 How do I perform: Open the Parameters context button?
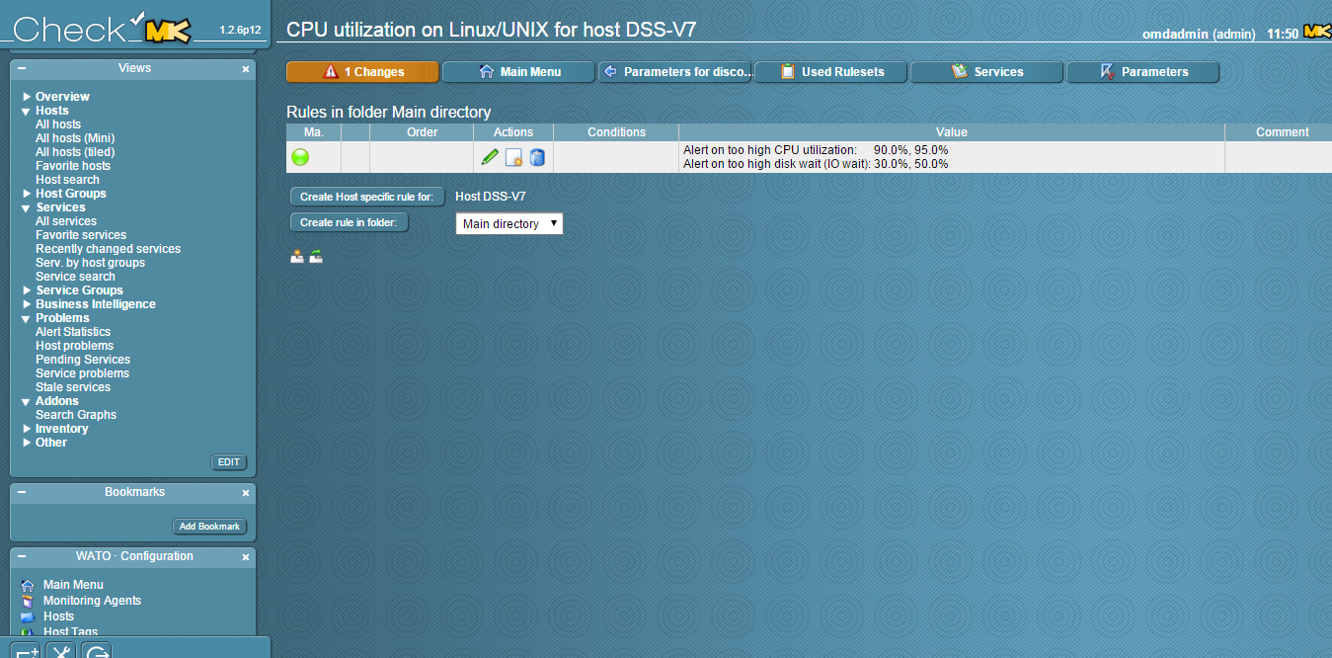coord(1142,72)
